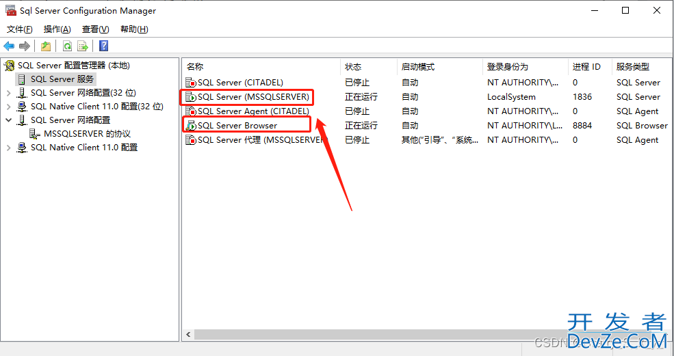Click the LocalSystem login cell
Screen dimensions: 674x356
pos(512,97)
